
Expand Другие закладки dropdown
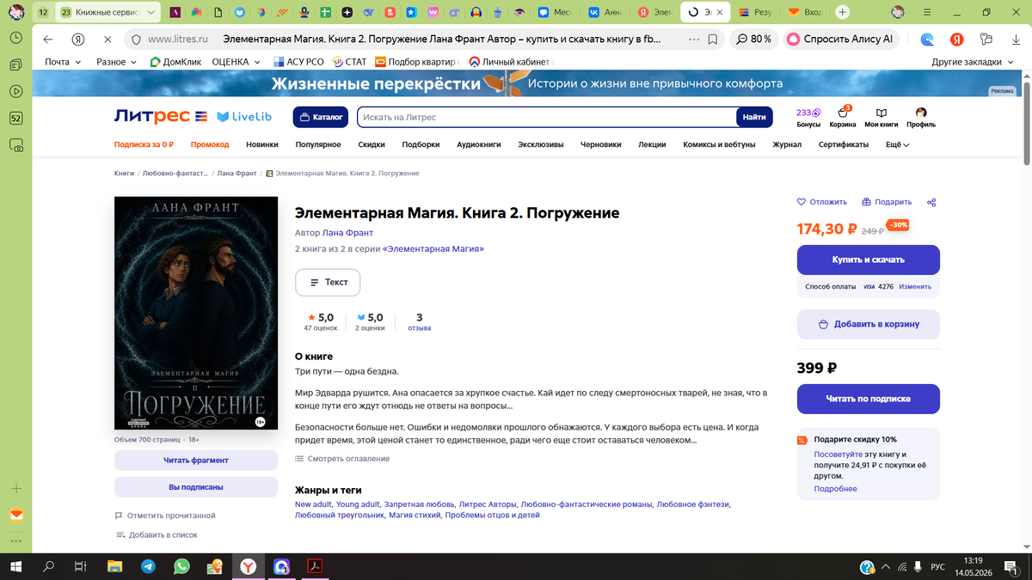973,62
